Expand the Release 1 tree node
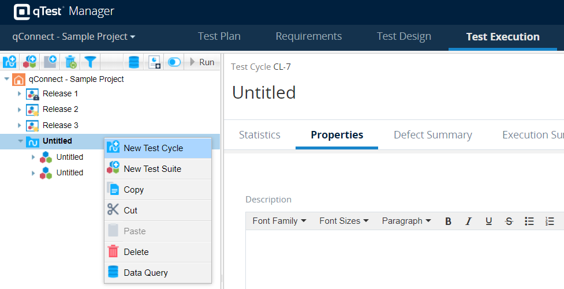This screenshot has height=289, width=564. [19, 93]
